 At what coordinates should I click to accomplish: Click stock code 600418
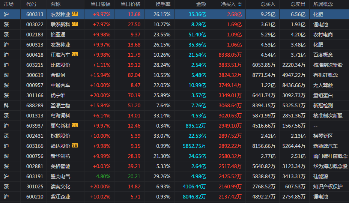(35, 55)
